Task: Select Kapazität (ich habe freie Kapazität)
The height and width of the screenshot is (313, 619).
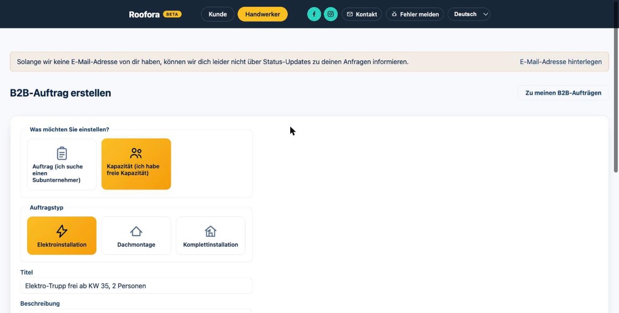Action: point(136,164)
